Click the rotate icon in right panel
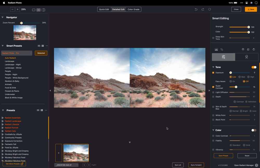This screenshot has height=168, width=260. pos(254,49)
